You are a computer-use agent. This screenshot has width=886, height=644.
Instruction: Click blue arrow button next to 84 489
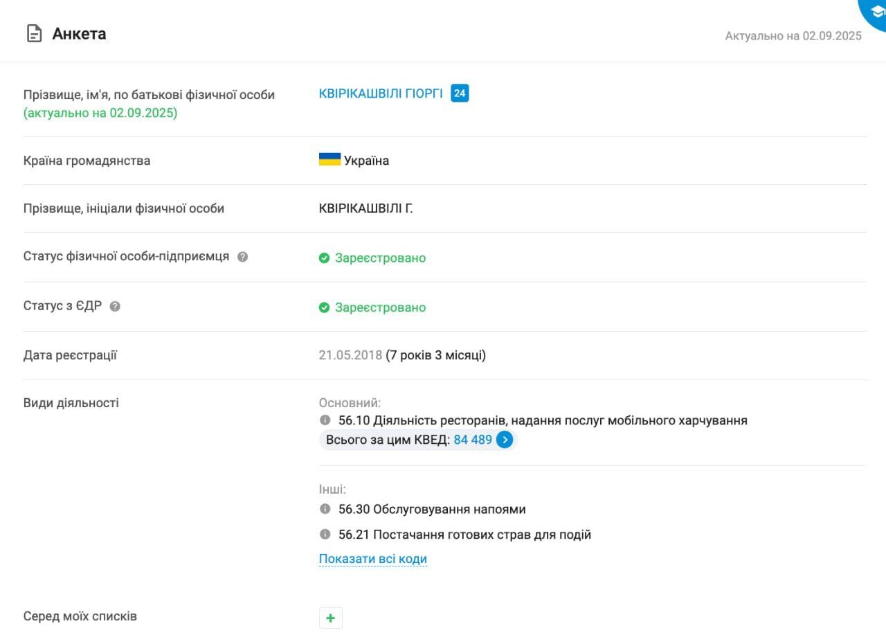click(x=505, y=440)
